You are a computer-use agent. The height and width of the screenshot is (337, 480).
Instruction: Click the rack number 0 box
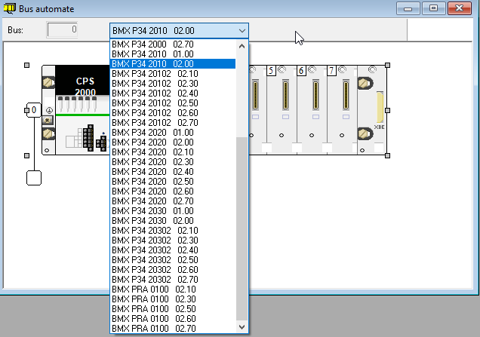[33, 111]
